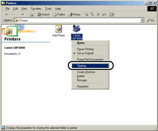Toggle the Folders pane button

coord(59,14)
